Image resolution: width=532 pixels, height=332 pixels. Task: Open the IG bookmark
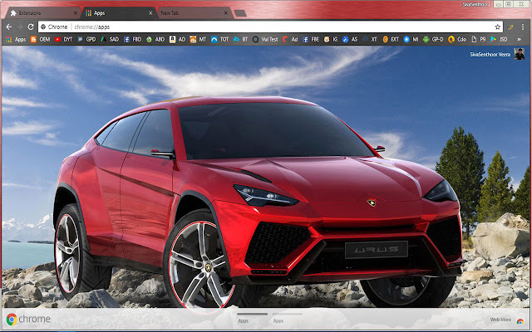coord(331,39)
